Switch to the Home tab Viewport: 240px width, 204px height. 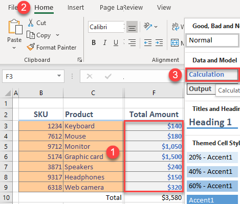click(x=44, y=8)
